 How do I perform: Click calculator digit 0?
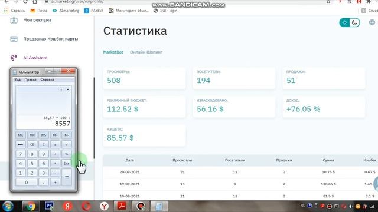click(x=26, y=182)
